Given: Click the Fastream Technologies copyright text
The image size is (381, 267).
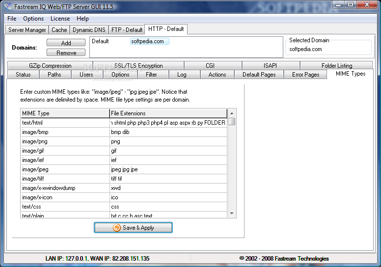Looking at the screenshot, I should point(284,259).
